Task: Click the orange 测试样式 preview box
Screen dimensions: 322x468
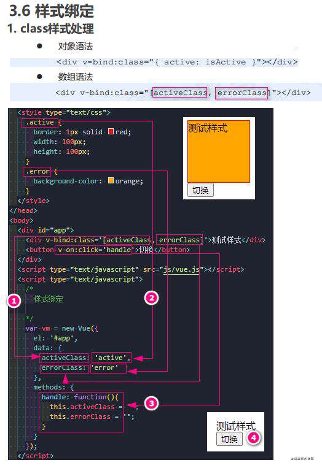Action: [219, 152]
